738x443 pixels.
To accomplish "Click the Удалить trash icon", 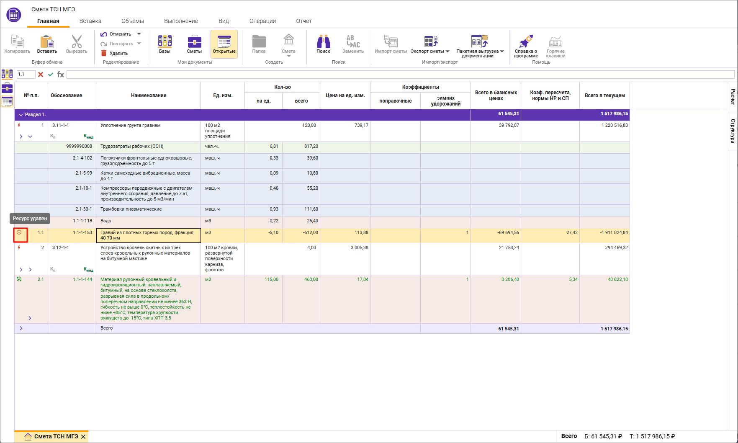I will 104,53.
